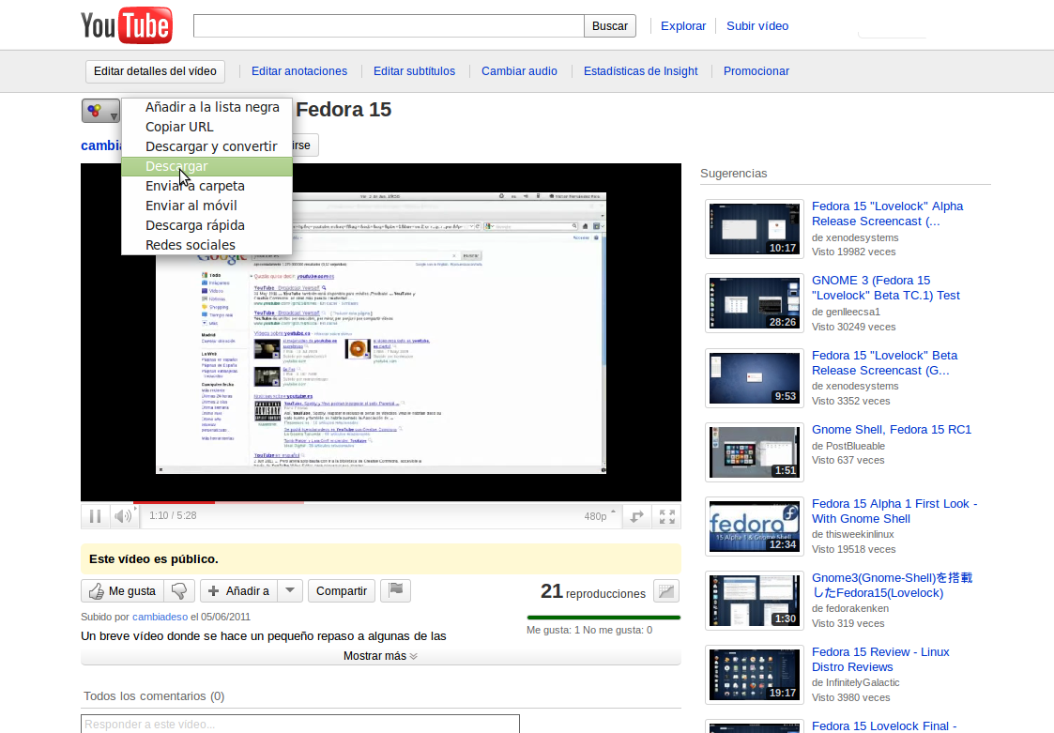The width and height of the screenshot is (1054, 733).
Task: Open the Explorar link
Action: coord(683,26)
